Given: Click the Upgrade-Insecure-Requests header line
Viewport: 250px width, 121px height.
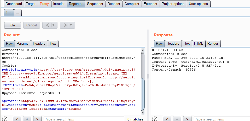Looking at the screenshot, I should click(31, 93).
